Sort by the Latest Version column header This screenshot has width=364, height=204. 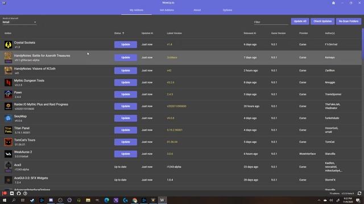click(x=175, y=33)
